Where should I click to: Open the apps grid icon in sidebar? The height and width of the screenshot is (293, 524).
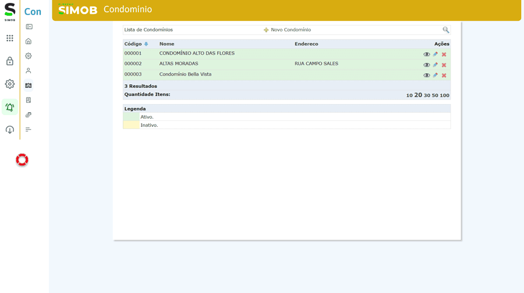click(10, 38)
